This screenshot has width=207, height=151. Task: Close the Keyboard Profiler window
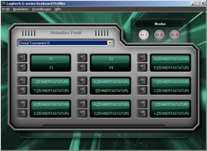click(203, 4)
